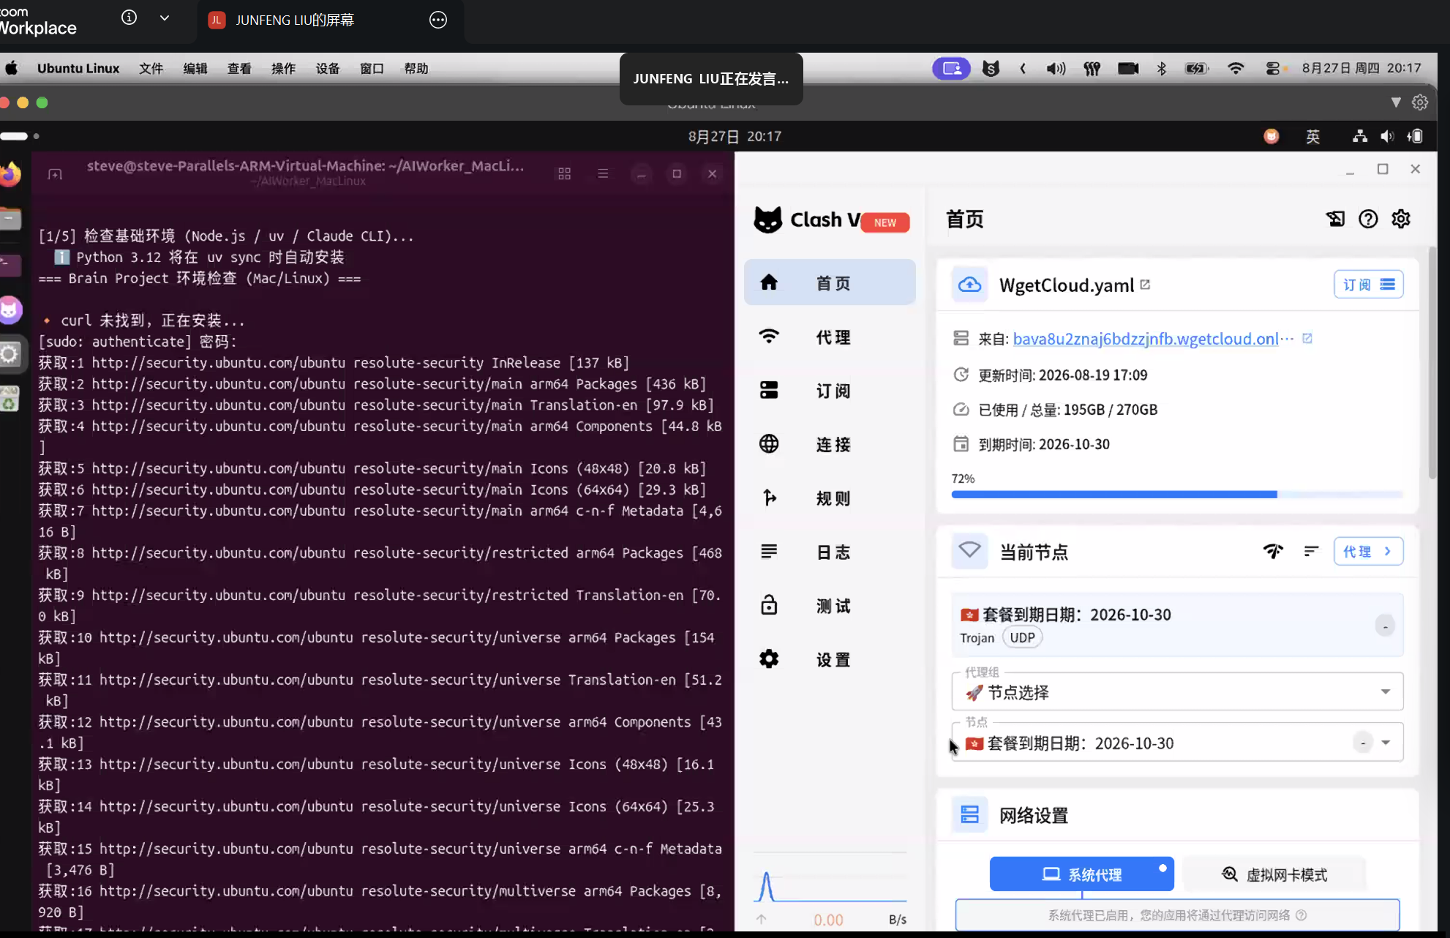
Task: Open the Ubuntu clock showing 8月27日 20:17
Action: 735,136
